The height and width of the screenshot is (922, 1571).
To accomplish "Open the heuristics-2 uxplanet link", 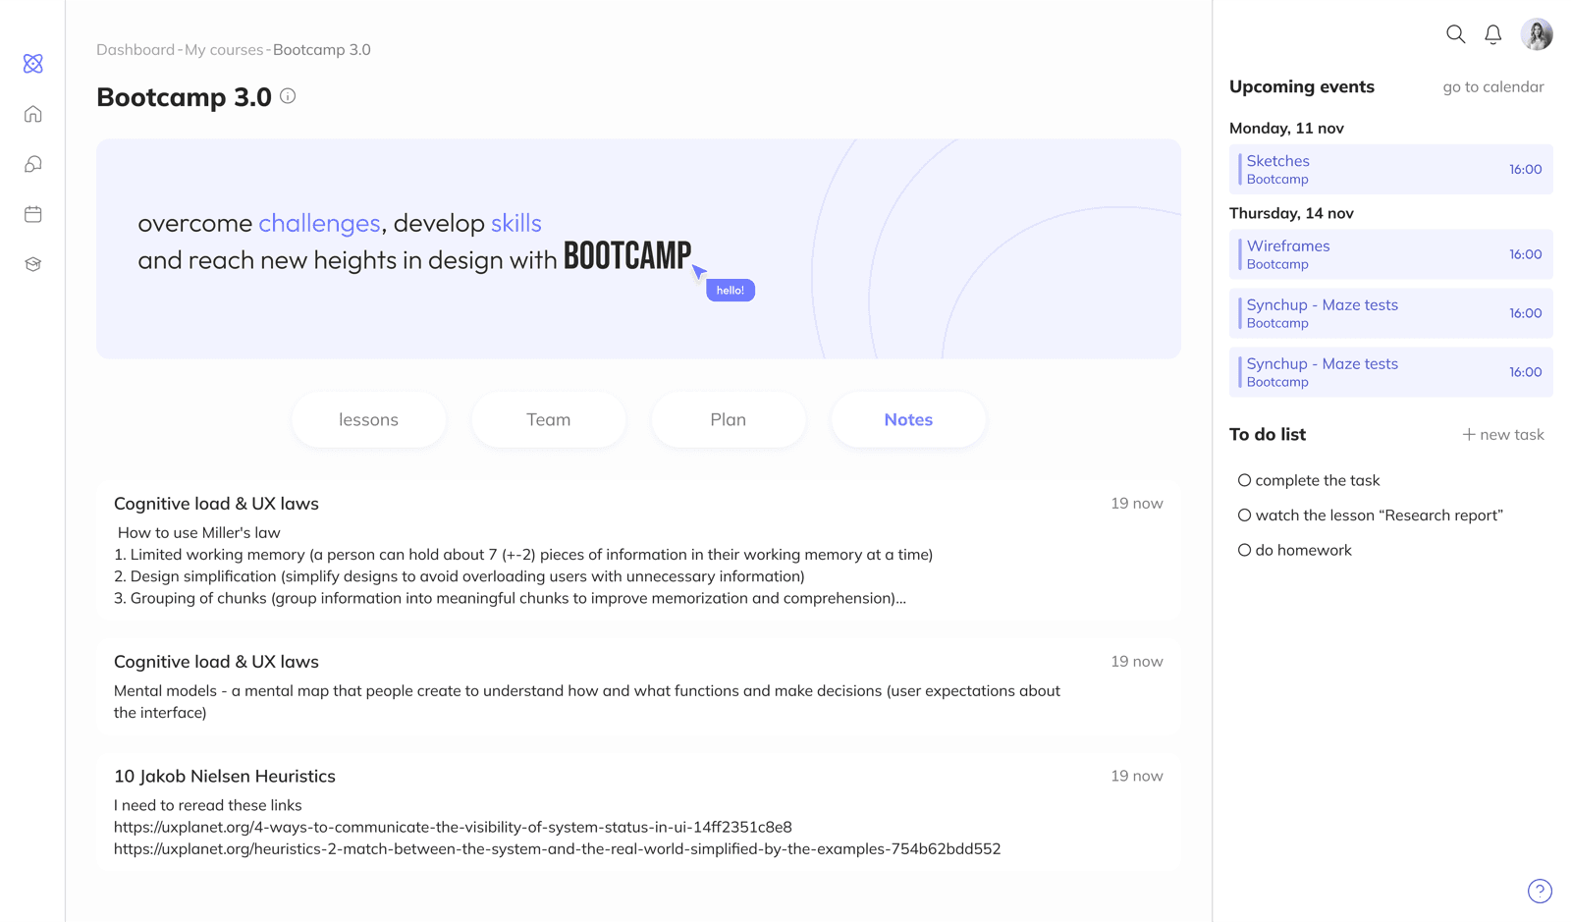I will (x=557, y=848).
